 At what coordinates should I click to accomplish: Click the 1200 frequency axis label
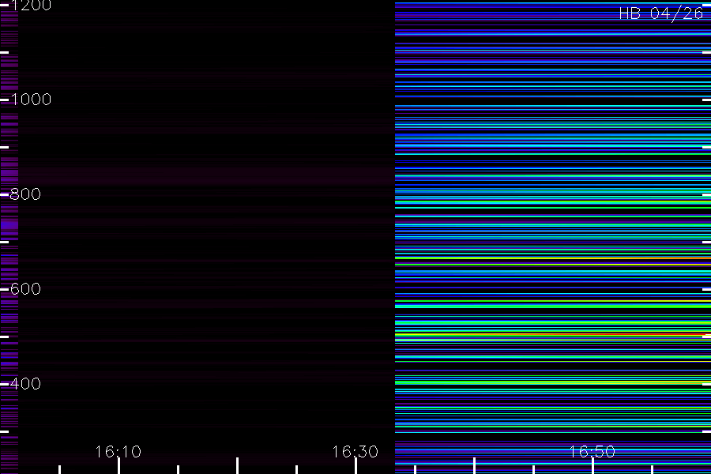(x=31, y=5)
